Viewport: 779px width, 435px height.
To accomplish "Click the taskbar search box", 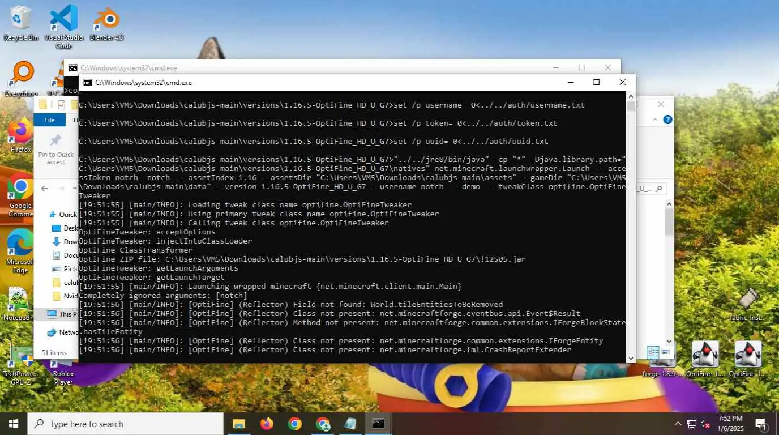I will point(125,424).
